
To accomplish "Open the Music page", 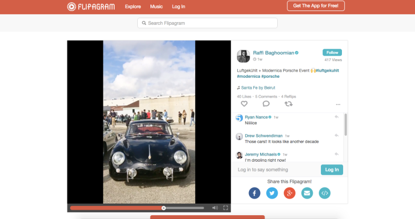I will point(157,7).
